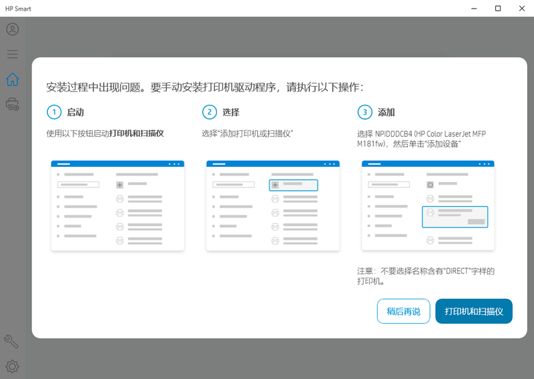Click the step 2 circle beside 选择

tap(210, 112)
